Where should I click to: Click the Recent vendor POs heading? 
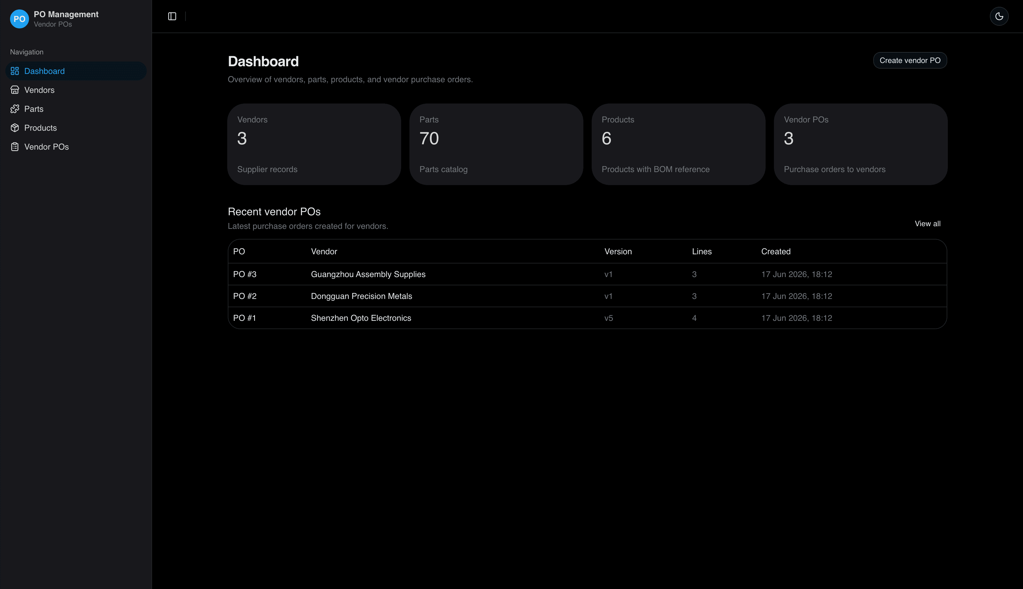click(274, 212)
